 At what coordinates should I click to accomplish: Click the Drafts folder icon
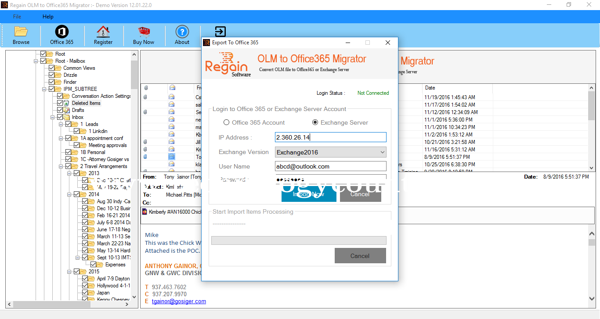coord(66,110)
